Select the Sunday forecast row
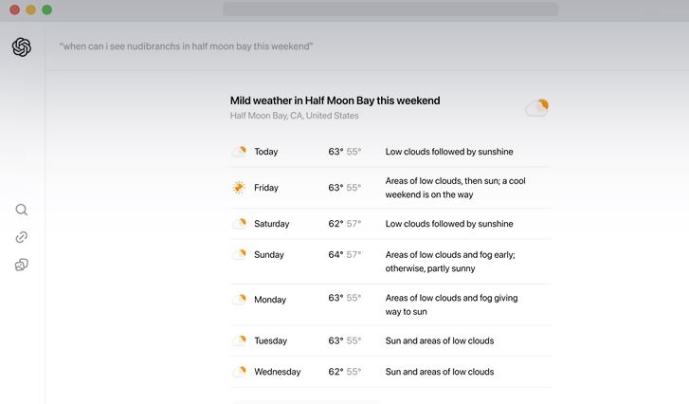Image resolution: width=689 pixels, height=404 pixels. tap(390, 262)
